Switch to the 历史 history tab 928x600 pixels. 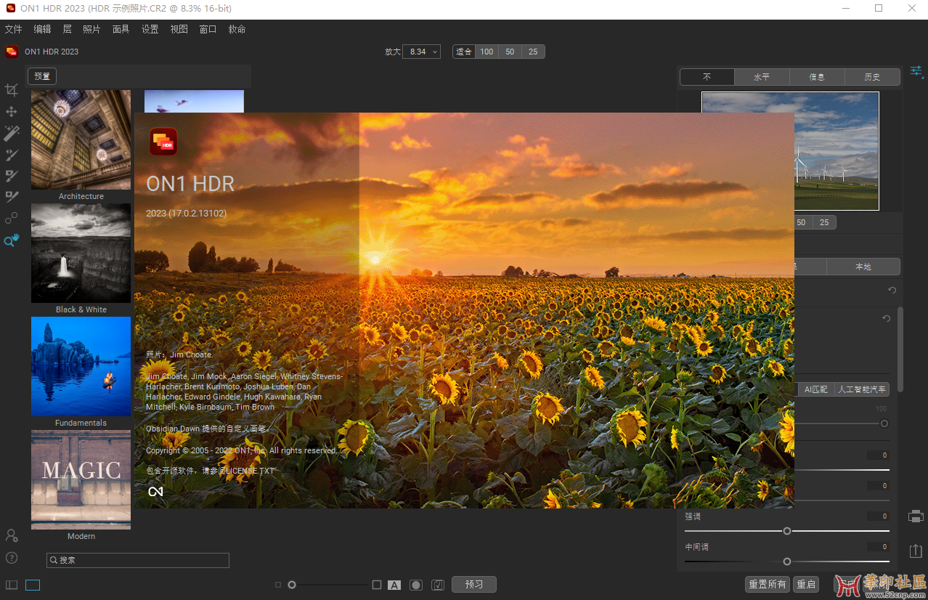872,76
